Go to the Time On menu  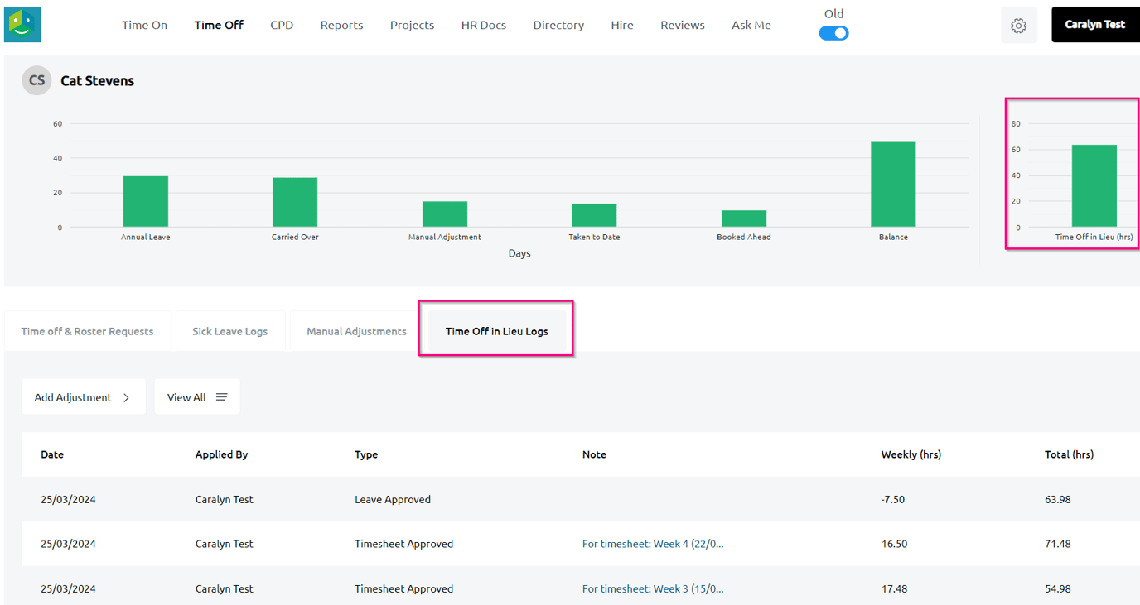tap(144, 25)
